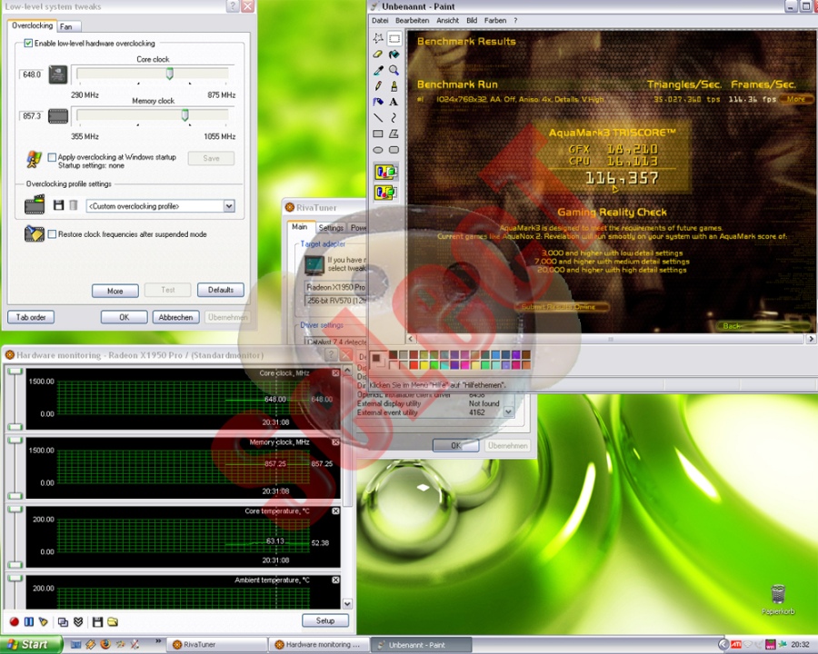This screenshot has width=818, height=654.
Task: Select the Text tool in Paint
Action: (x=394, y=102)
